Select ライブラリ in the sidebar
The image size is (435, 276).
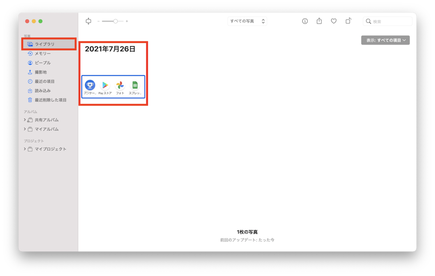[49, 44]
